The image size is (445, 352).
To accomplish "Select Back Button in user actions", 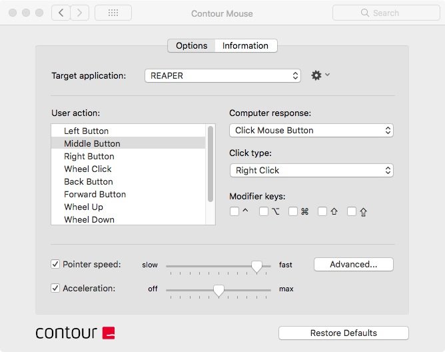I will tap(129, 181).
